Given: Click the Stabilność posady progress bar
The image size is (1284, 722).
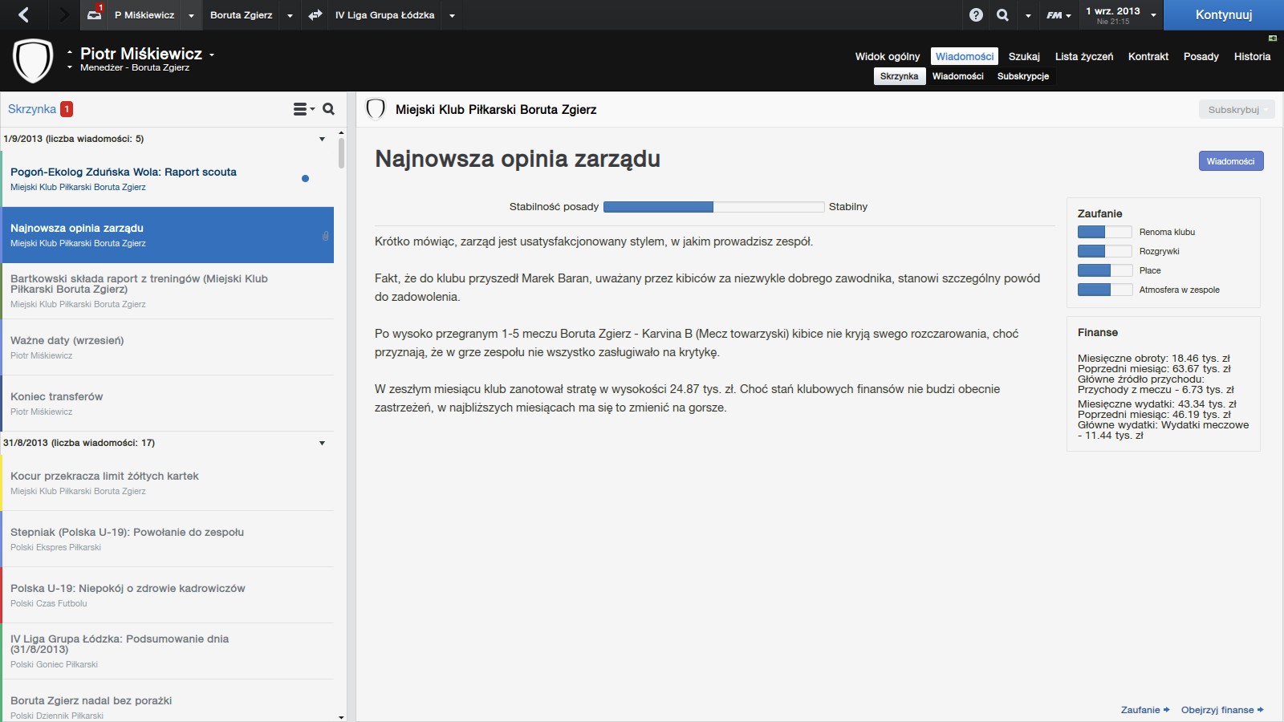Looking at the screenshot, I should pos(713,207).
